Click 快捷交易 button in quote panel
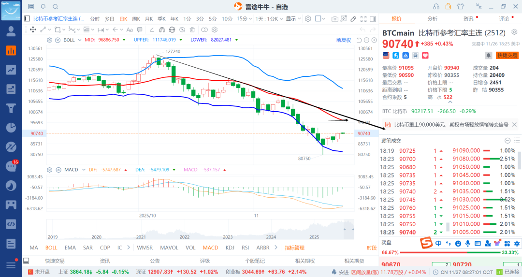This screenshot has width=522, height=277. coord(507,55)
